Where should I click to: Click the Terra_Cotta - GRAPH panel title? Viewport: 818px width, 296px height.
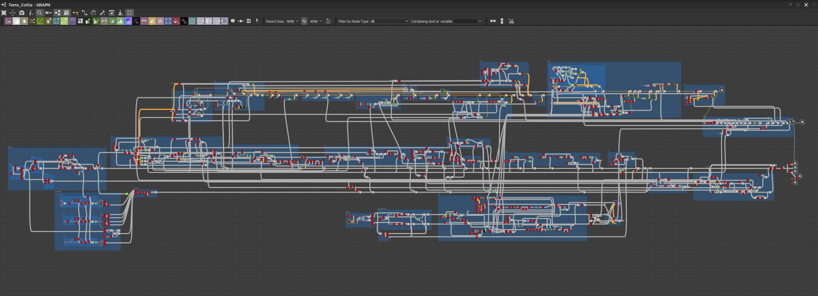29,5
